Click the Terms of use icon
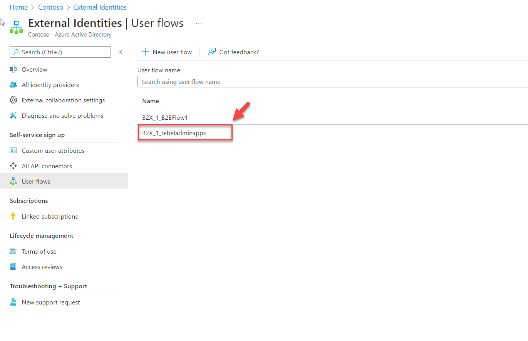The height and width of the screenshot is (341, 528). pos(13,251)
